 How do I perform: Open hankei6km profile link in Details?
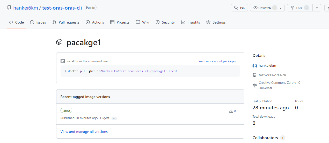tap(267, 65)
